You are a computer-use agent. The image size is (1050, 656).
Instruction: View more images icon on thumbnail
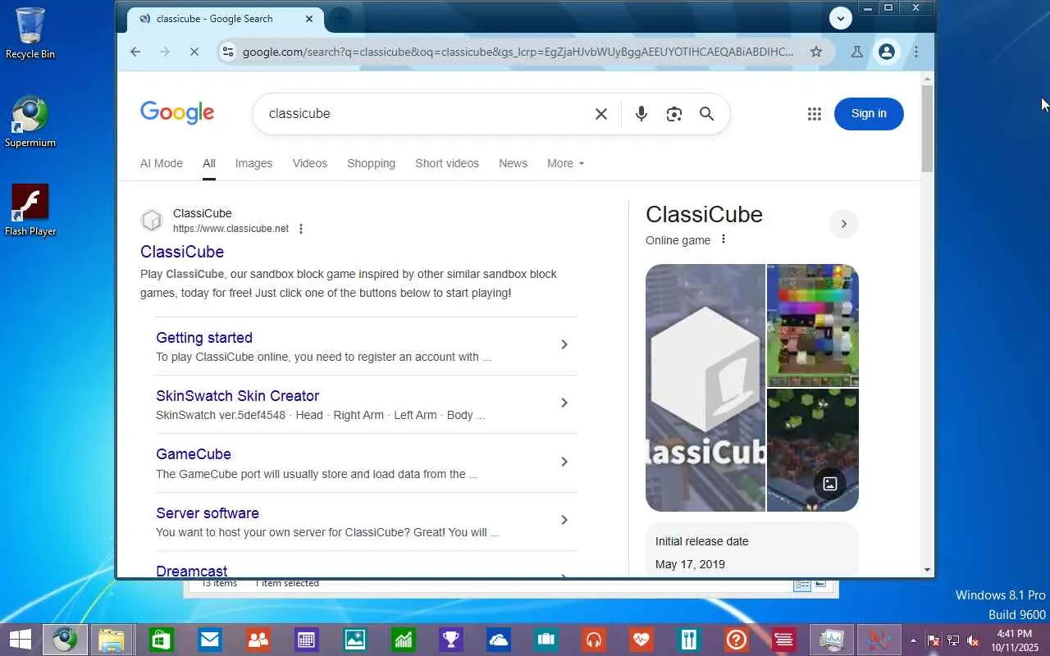point(830,484)
